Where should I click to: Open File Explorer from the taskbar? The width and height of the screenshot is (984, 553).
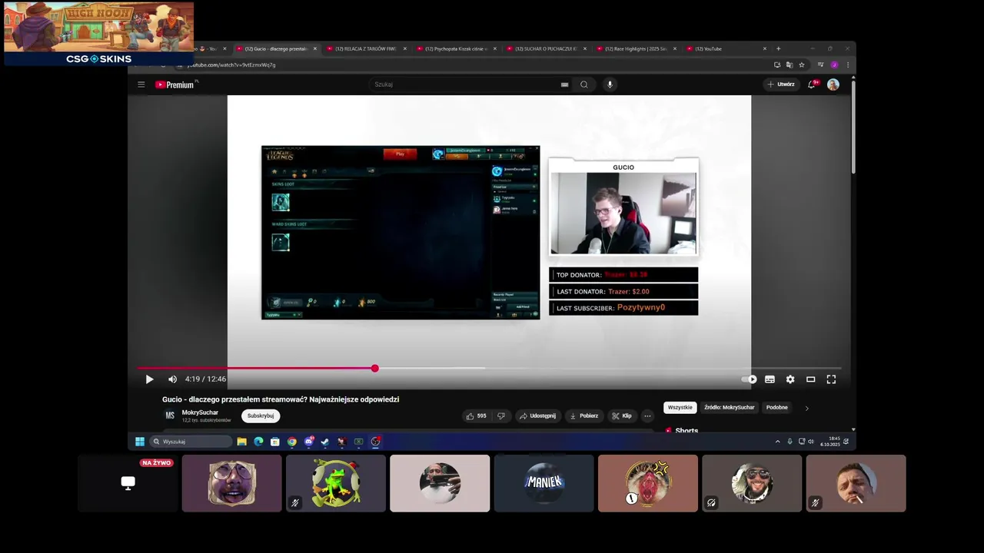point(241,442)
